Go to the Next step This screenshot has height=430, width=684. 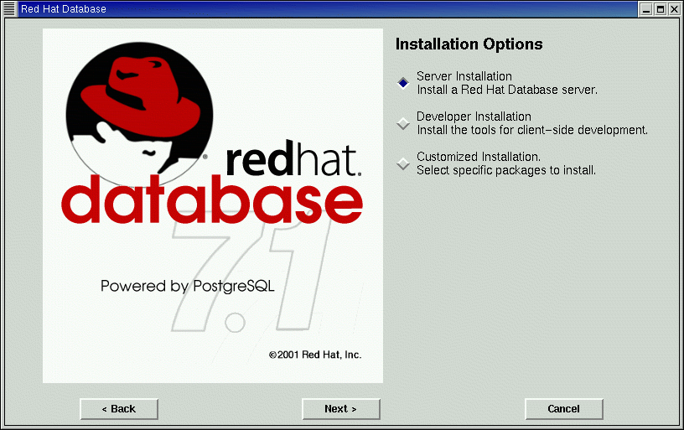coord(341,409)
